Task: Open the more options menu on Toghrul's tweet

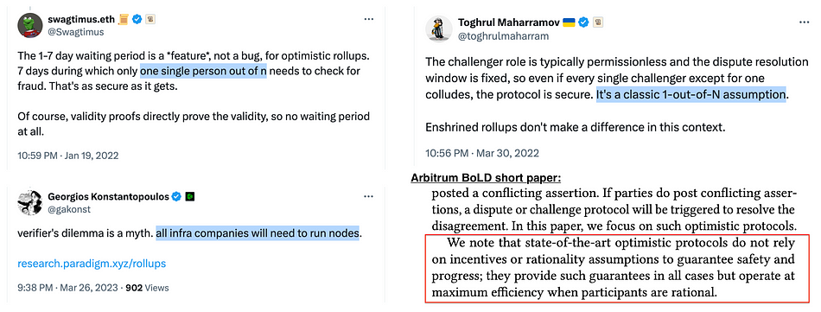Action: pos(805,22)
